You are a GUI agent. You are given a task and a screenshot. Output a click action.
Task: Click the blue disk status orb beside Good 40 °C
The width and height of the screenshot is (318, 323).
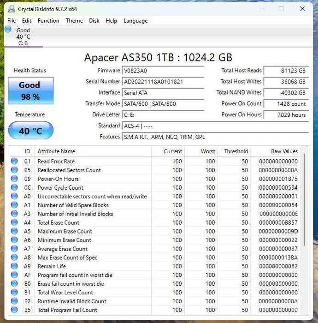click(x=8, y=29)
